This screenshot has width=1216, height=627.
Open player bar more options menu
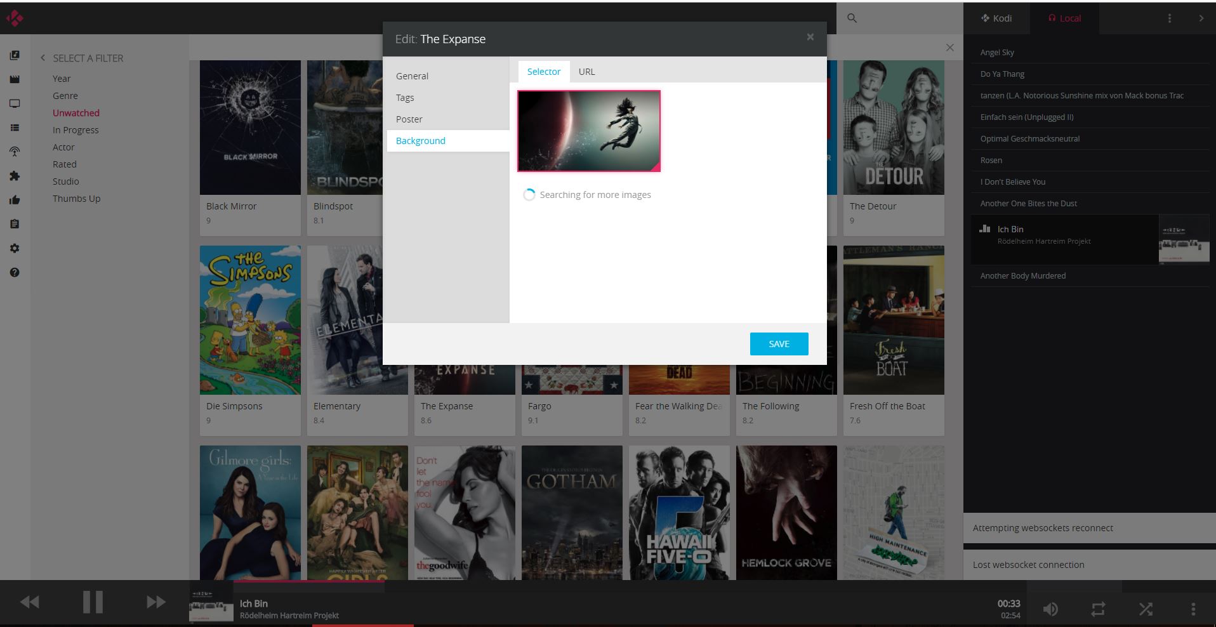[x=1193, y=609]
